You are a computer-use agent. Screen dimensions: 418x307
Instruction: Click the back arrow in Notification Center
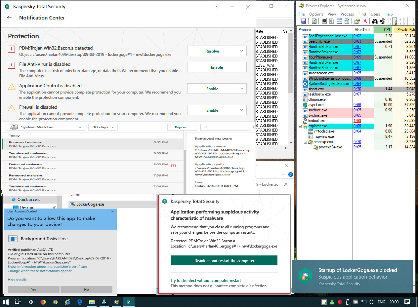(9, 18)
